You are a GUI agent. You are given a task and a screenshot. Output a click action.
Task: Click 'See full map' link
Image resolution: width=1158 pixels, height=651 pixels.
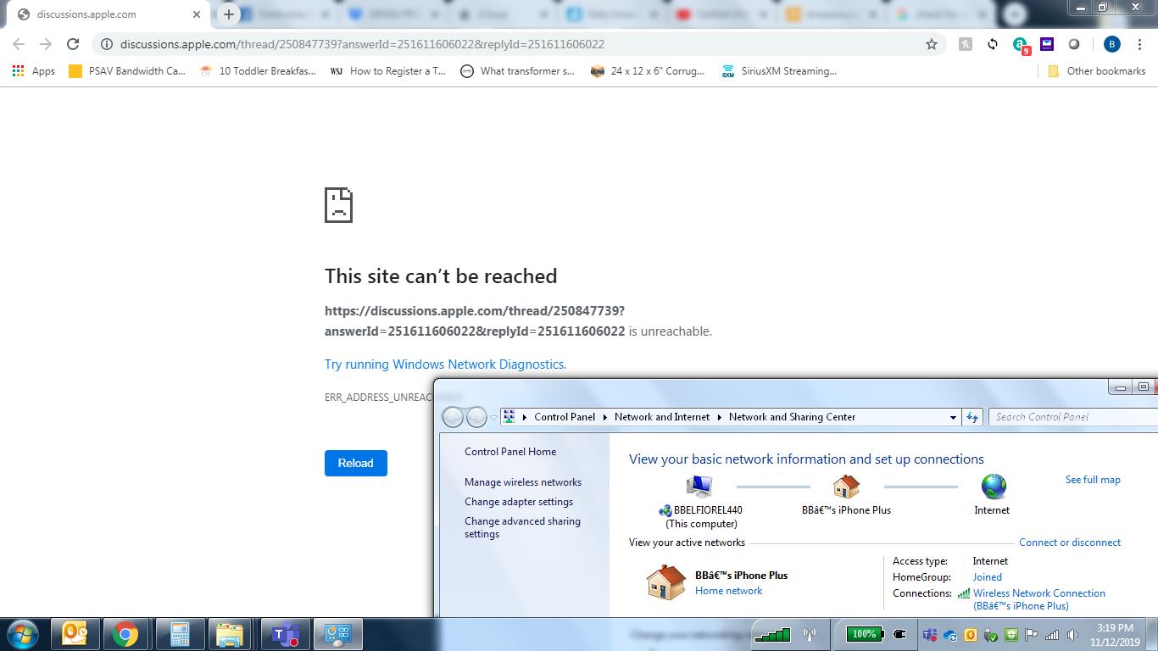[x=1093, y=480]
